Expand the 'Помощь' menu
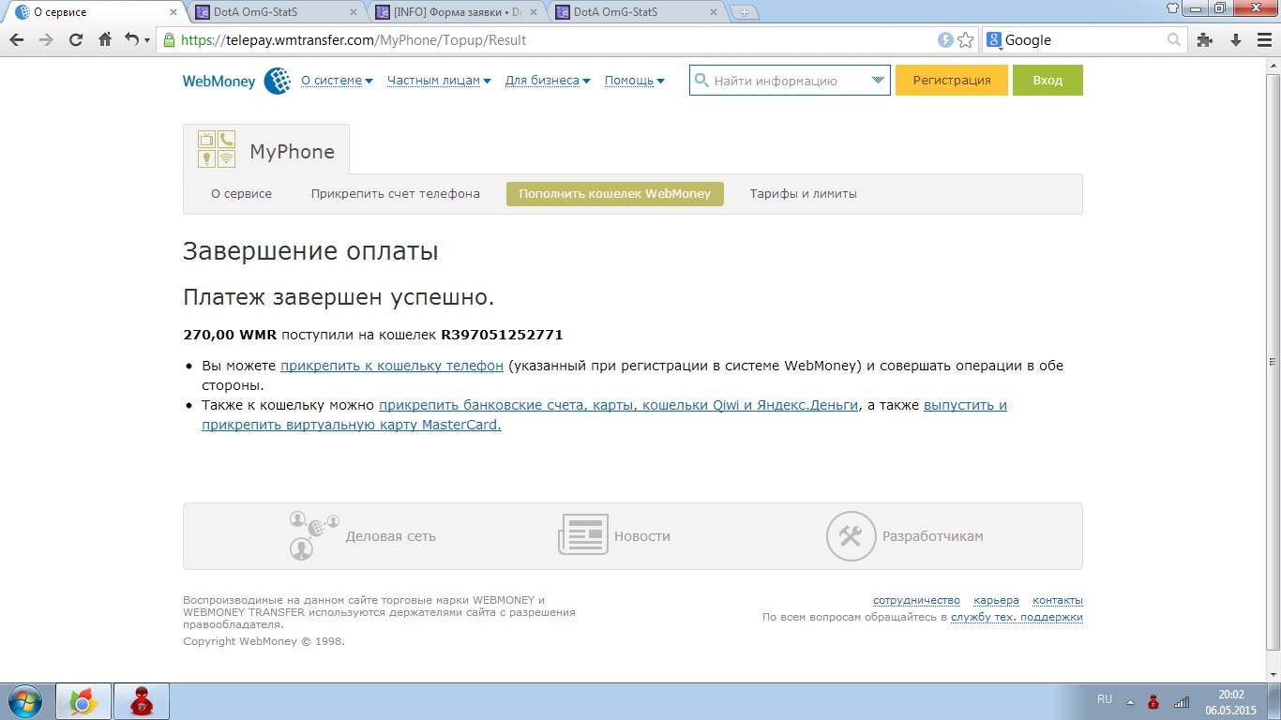Viewport: 1281px width, 720px height. [x=634, y=81]
